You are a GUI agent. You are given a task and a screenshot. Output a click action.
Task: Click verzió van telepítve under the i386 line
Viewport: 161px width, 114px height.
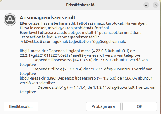pyautogui.click(x=37, y=83)
